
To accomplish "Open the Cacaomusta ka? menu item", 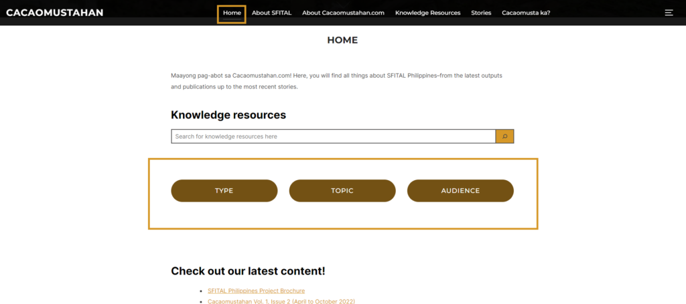I will coord(526,13).
